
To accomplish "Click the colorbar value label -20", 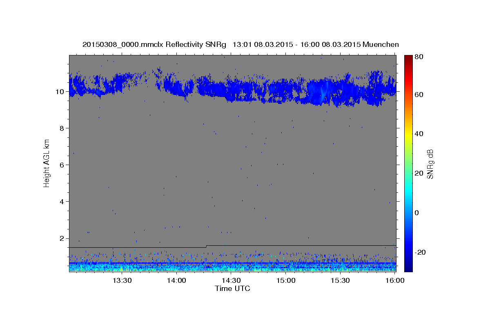I will (x=420, y=252).
